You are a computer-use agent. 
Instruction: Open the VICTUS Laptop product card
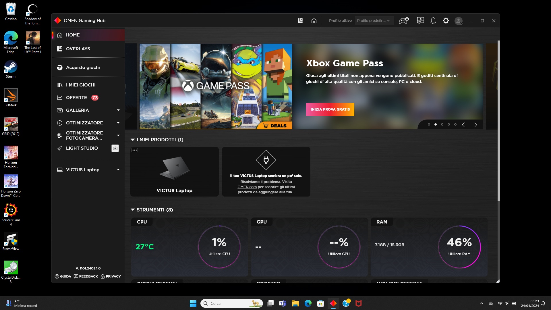click(x=175, y=172)
